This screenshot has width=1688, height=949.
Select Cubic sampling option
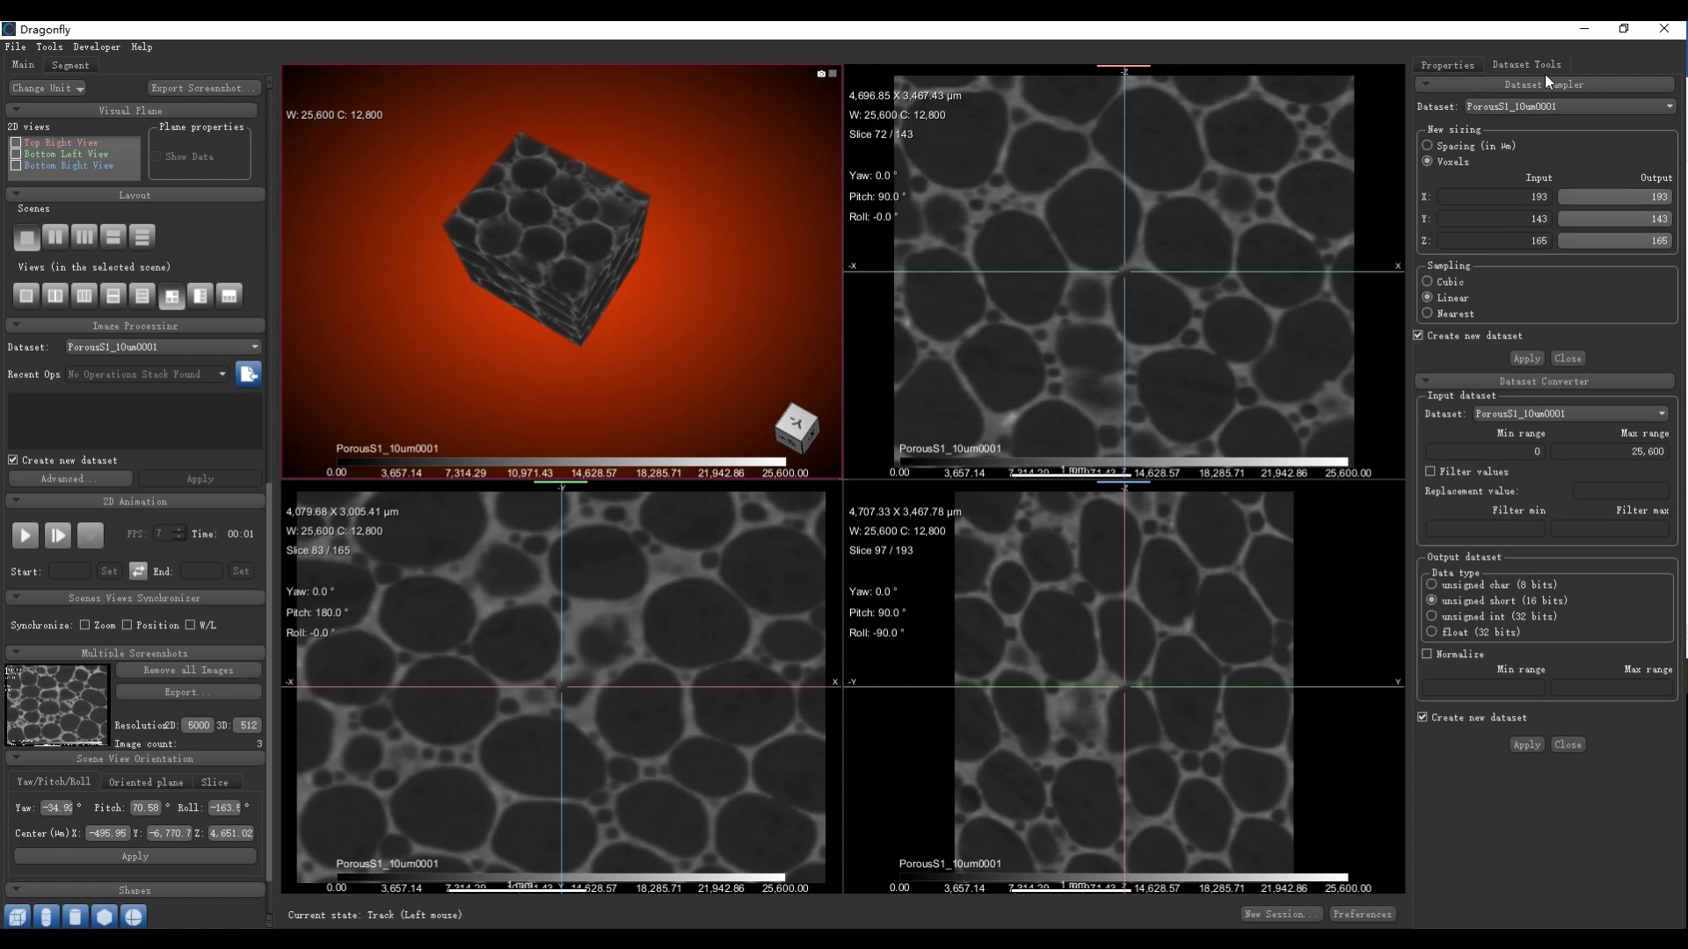coord(1427,281)
